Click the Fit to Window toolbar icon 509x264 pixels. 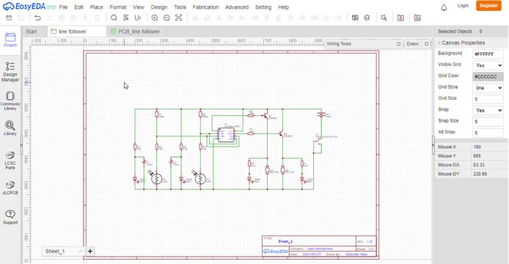(178, 18)
